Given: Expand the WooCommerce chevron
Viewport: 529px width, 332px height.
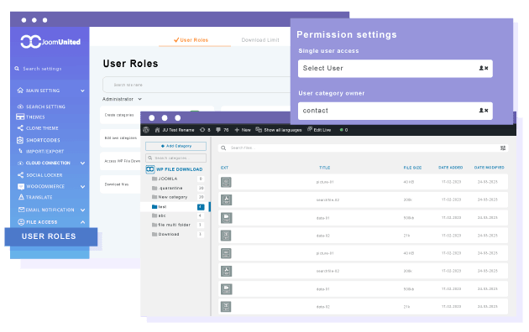Looking at the screenshot, I should [x=82, y=186].
